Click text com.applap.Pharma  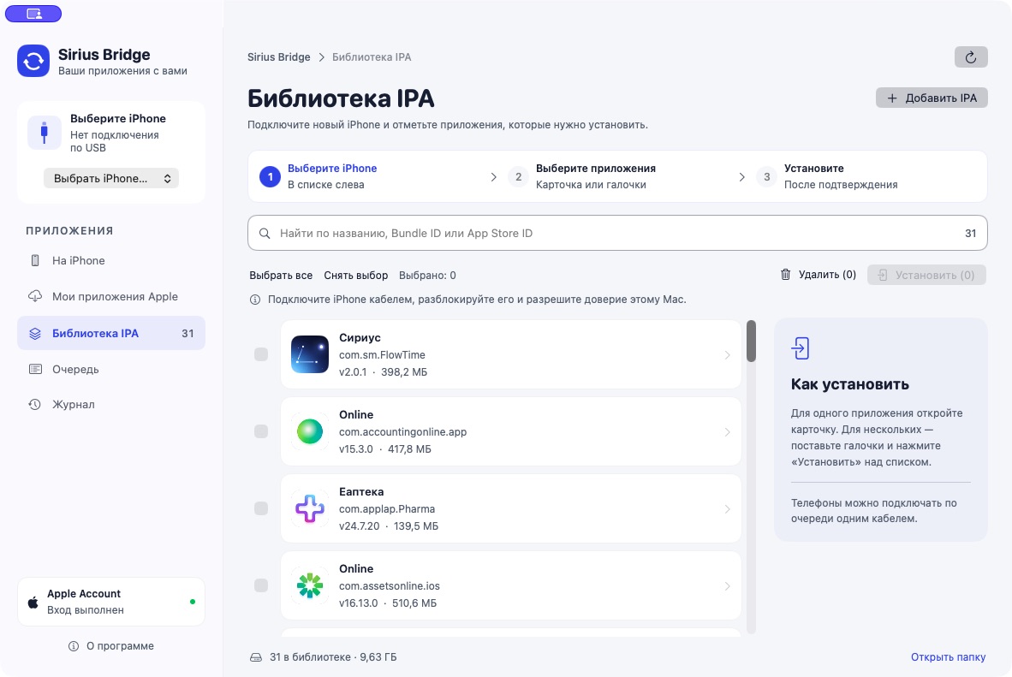coord(387,509)
